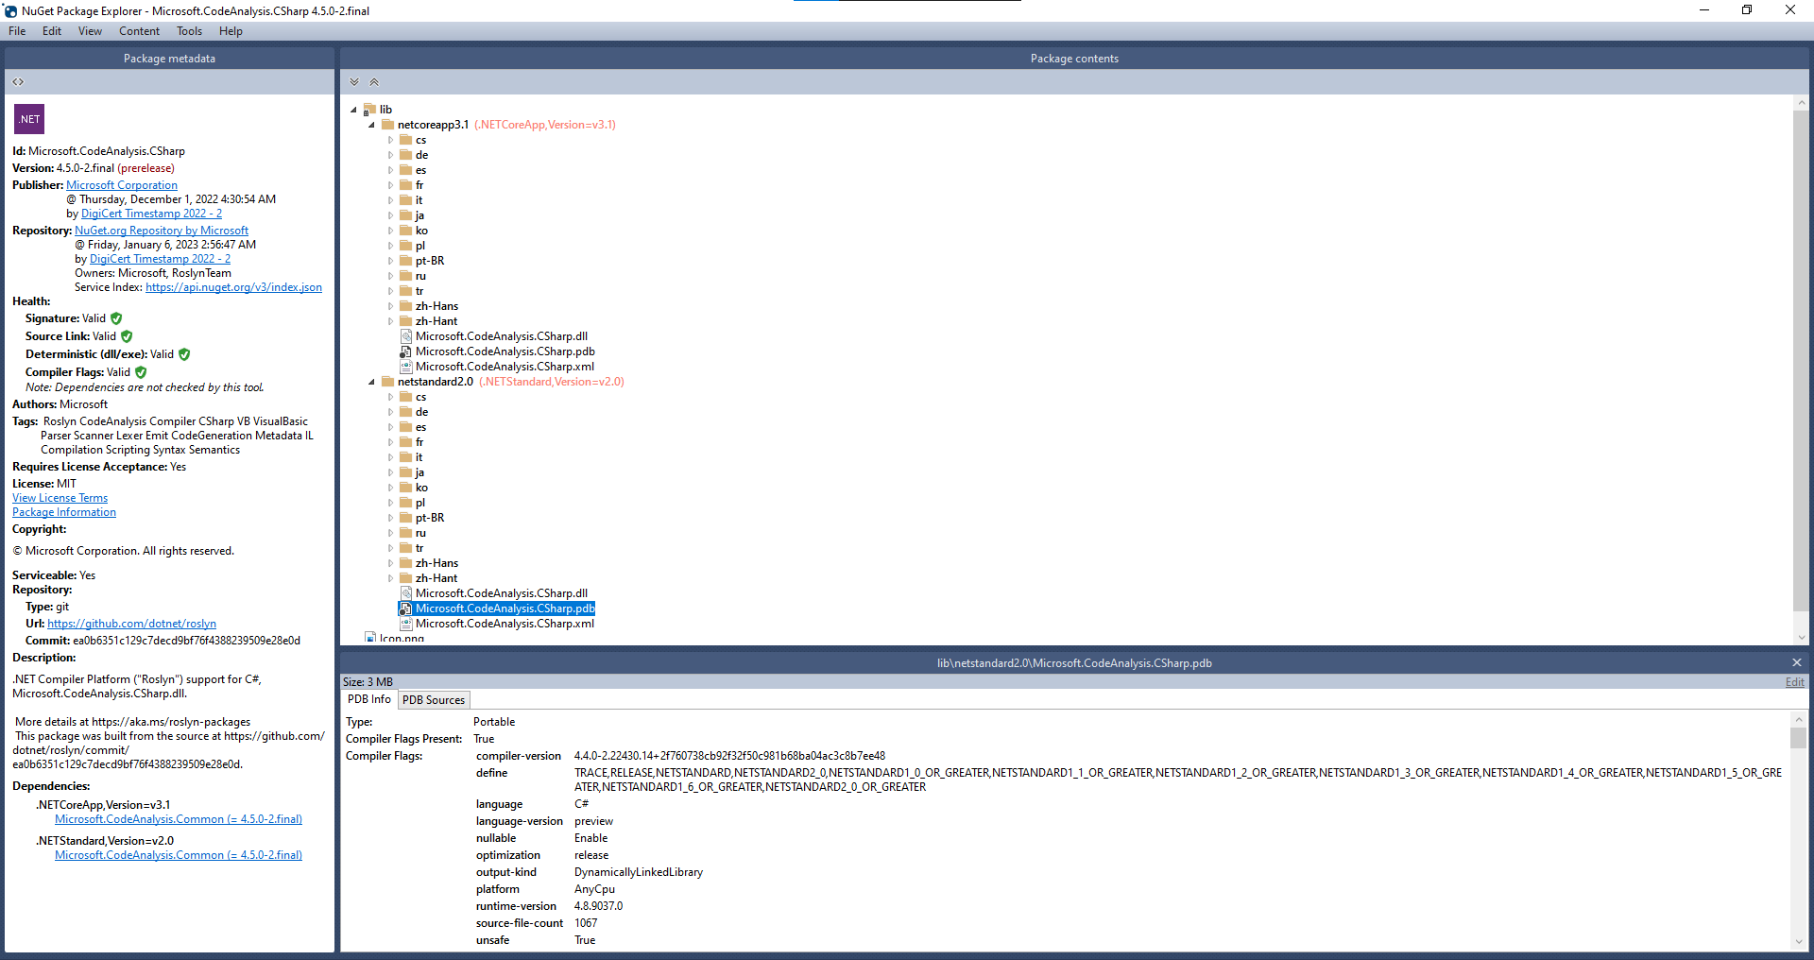Viewport: 1814px width, 960px height.
Task: Collapse all nodes using double-chevron-down icon
Action: point(354,81)
